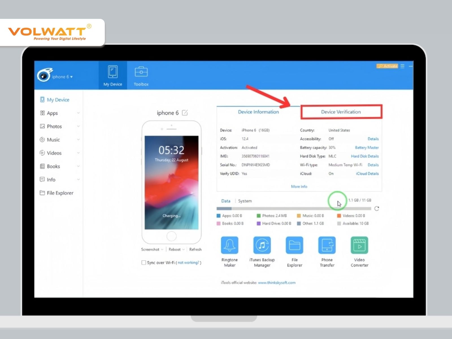Click the Activate button
This screenshot has height=339, width=452.
click(x=387, y=66)
